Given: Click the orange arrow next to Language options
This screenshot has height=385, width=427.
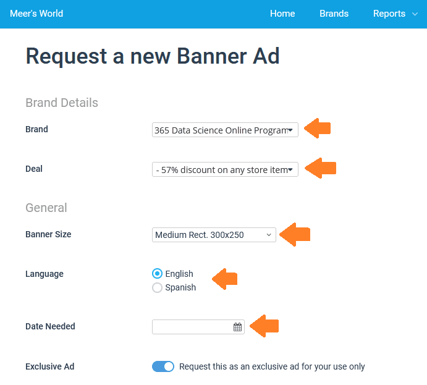Looking at the screenshot, I should click(225, 279).
